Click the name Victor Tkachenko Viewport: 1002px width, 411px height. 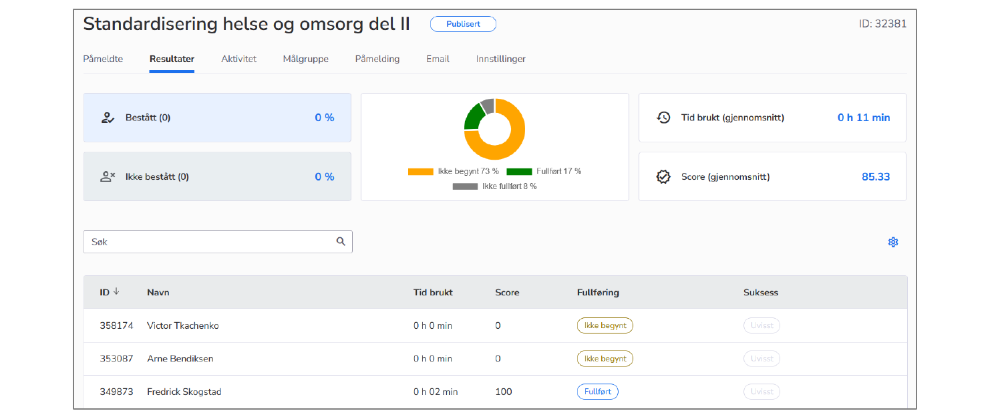(183, 326)
